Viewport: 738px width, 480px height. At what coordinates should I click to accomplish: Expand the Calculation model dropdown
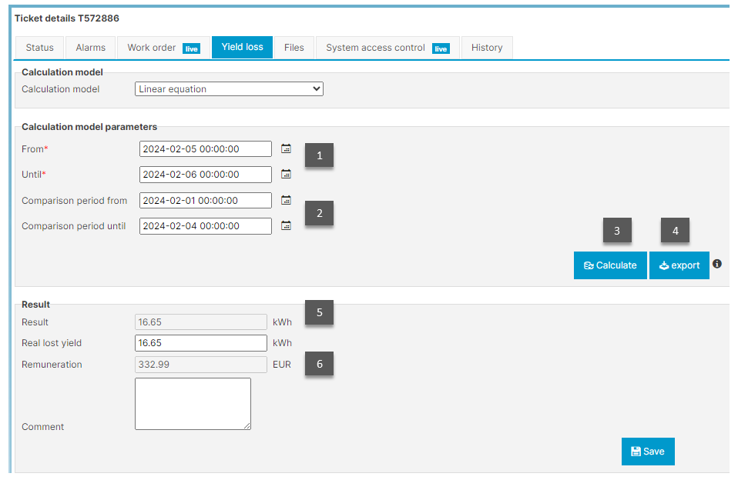229,89
